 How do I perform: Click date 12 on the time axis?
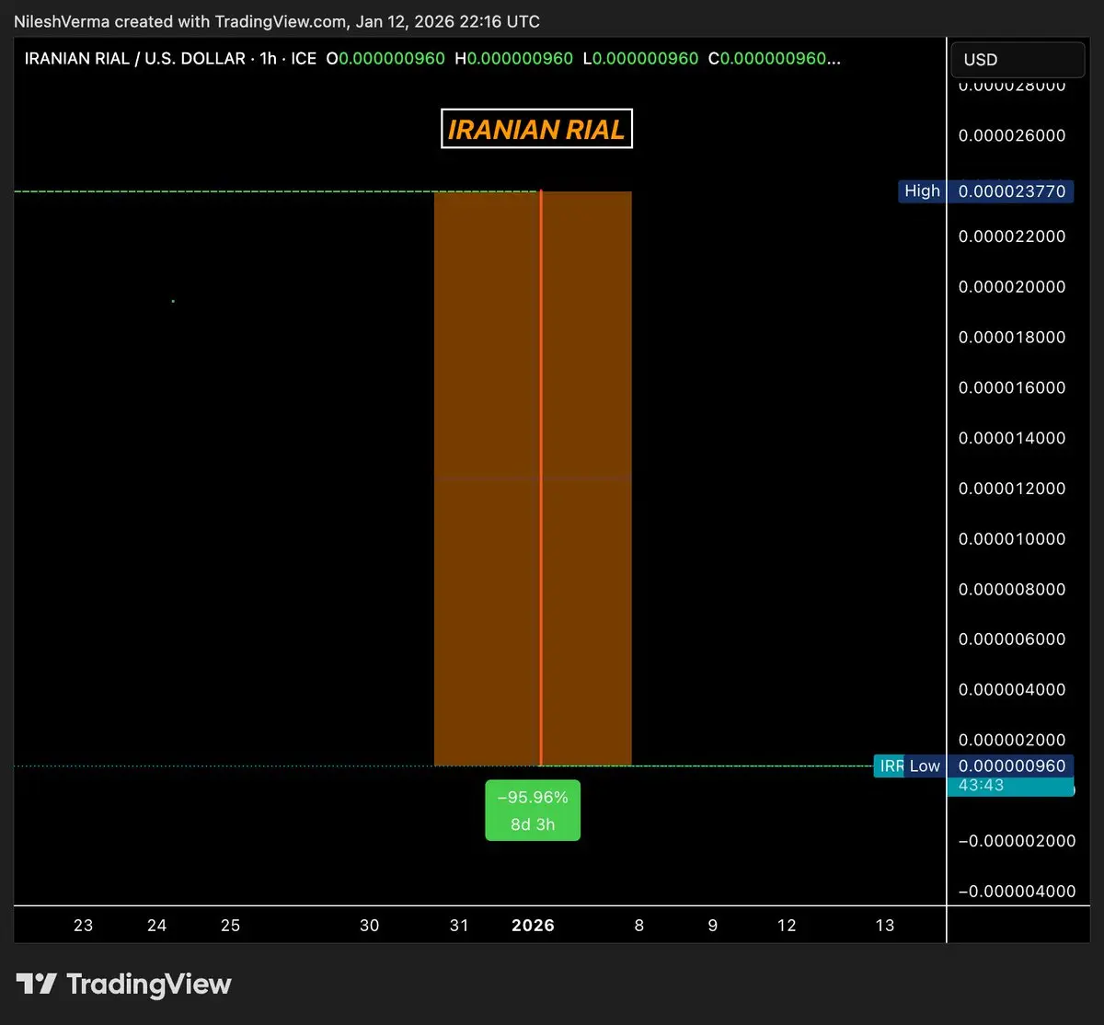(787, 926)
